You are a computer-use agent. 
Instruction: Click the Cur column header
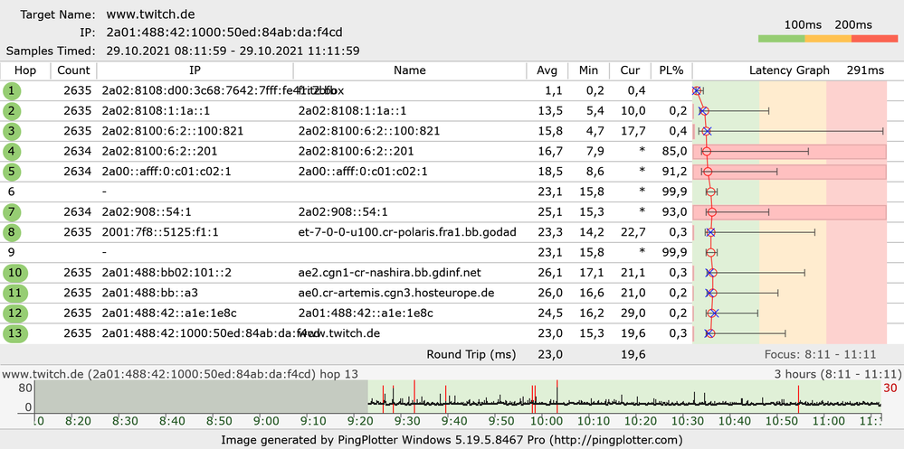tap(630, 70)
